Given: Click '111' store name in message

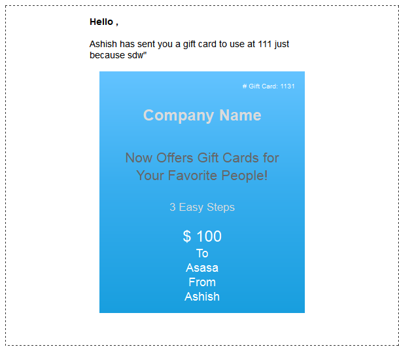Looking at the screenshot, I should (x=265, y=45).
